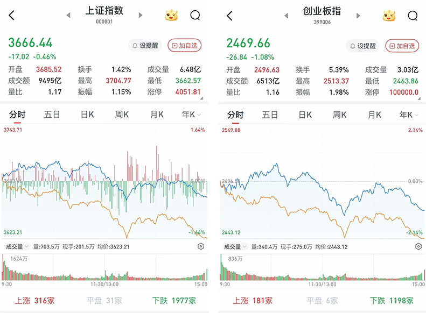
Task: Go to next index right of 创业板指 title
Action: (x=359, y=16)
